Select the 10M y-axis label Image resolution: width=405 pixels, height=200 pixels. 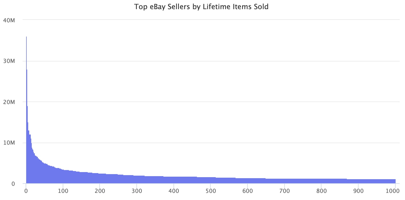click(9, 143)
